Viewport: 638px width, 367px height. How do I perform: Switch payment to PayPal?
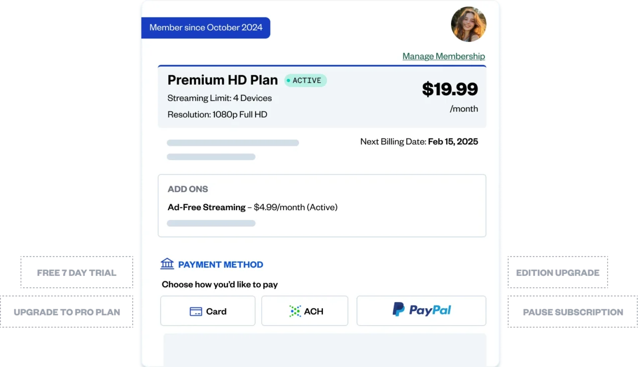421,310
